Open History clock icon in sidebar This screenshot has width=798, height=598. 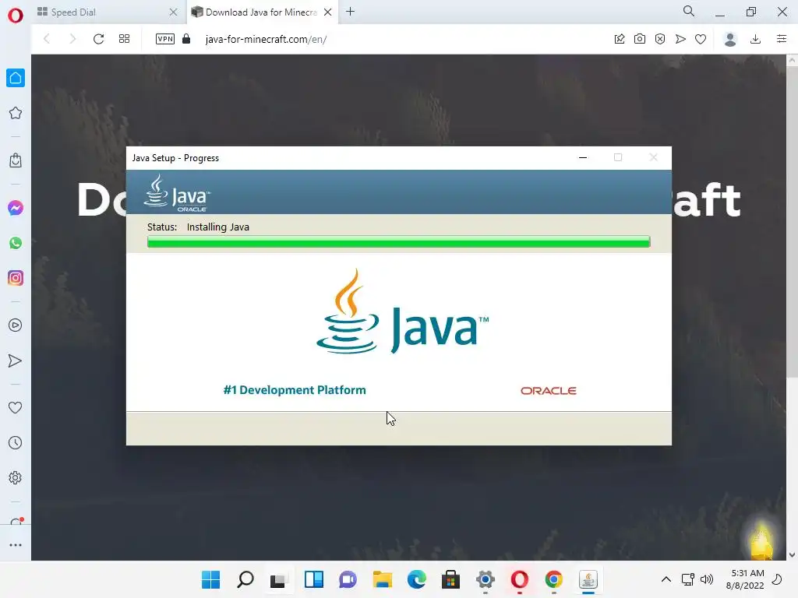16,443
